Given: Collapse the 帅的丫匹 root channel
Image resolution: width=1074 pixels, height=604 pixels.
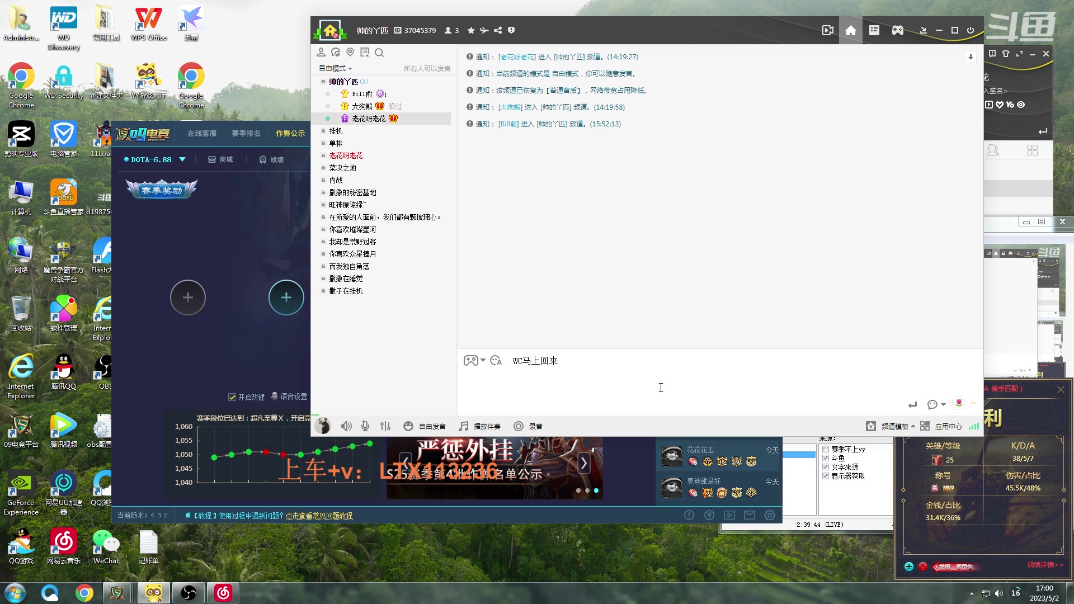Looking at the screenshot, I should (323, 82).
